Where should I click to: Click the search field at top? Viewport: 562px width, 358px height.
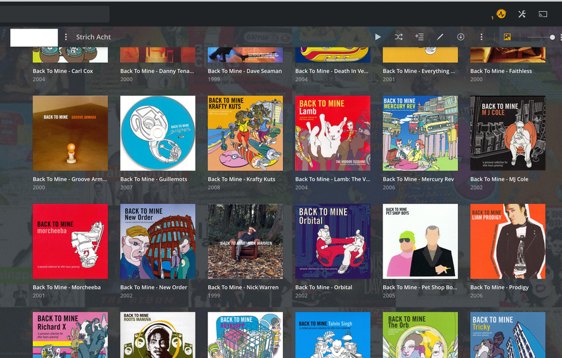tap(55, 15)
